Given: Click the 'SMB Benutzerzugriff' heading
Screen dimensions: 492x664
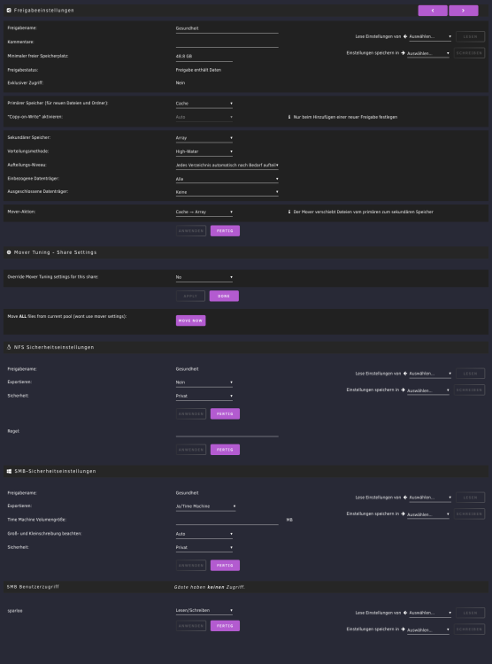Looking at the screenshot, I should point(33,587).
